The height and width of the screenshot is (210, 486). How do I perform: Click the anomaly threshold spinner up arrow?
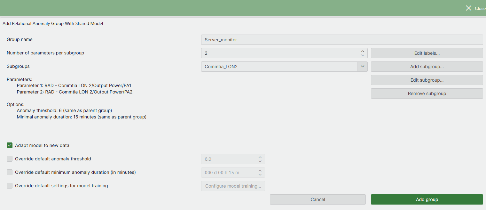coord(260,157)
